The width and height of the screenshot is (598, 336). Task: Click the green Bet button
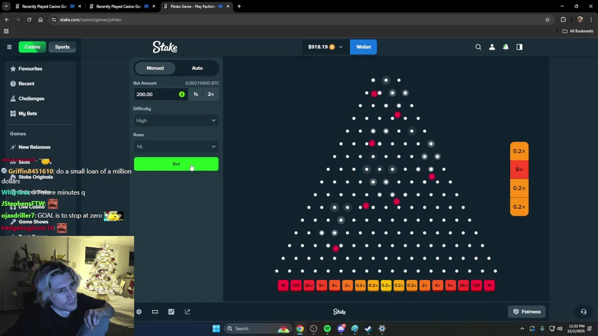(x=176, y=164)
